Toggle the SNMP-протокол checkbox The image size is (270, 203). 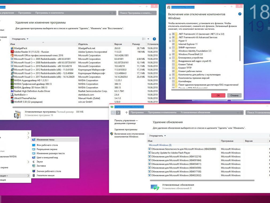click(x=173, y=47)
